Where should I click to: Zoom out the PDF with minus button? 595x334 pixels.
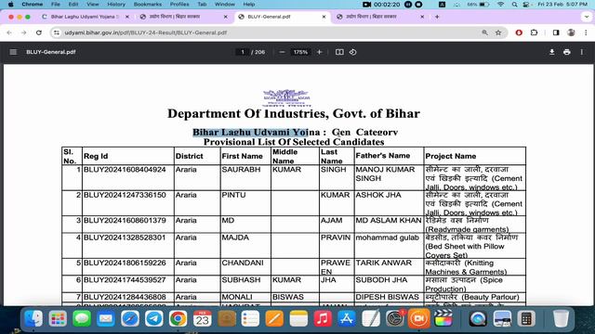(x=282, y=52)
